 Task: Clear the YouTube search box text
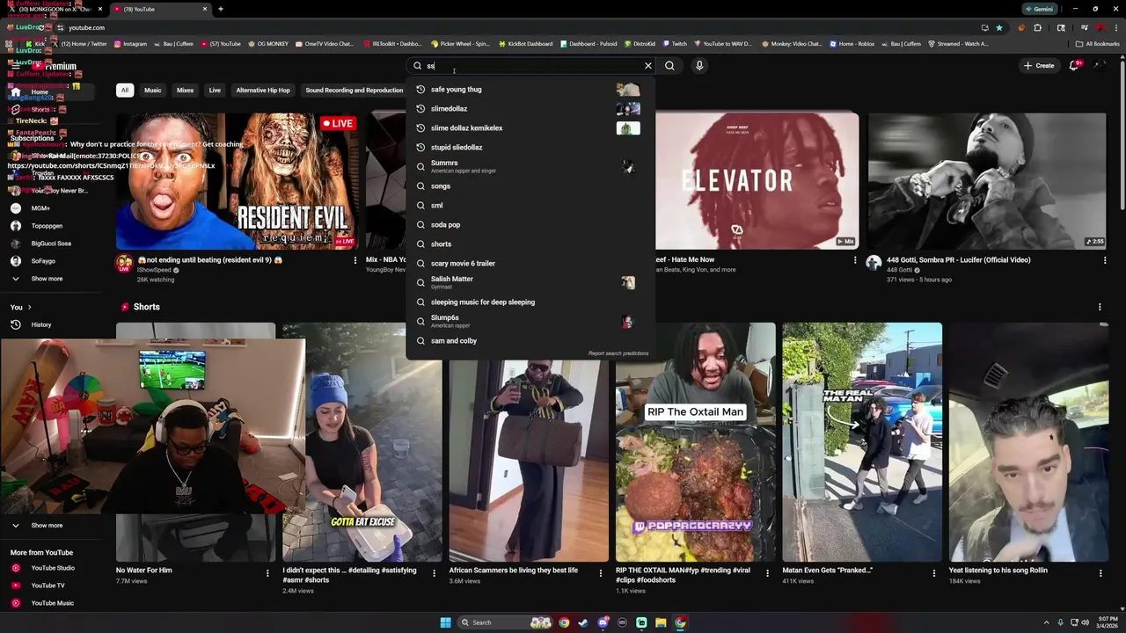(x=648, y=66)
